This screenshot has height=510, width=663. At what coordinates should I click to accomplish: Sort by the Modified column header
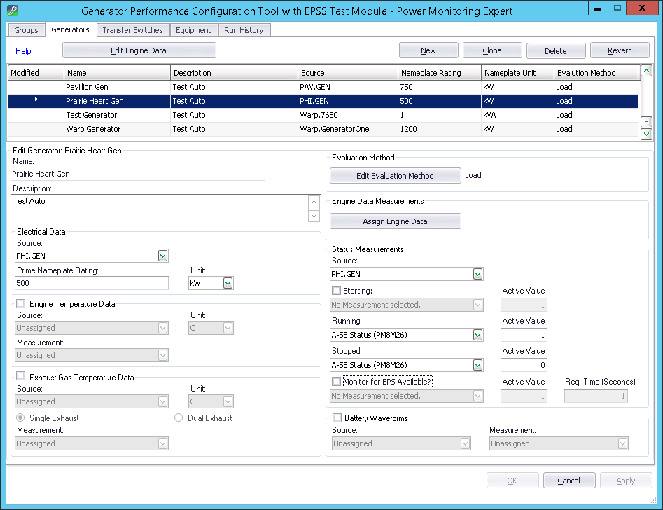[x=36, y=73]
